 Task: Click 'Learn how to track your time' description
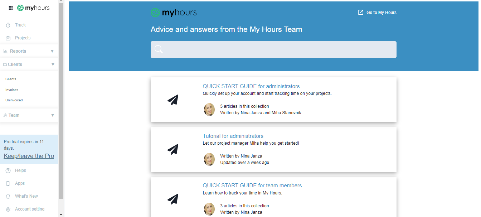coord(242,193)
